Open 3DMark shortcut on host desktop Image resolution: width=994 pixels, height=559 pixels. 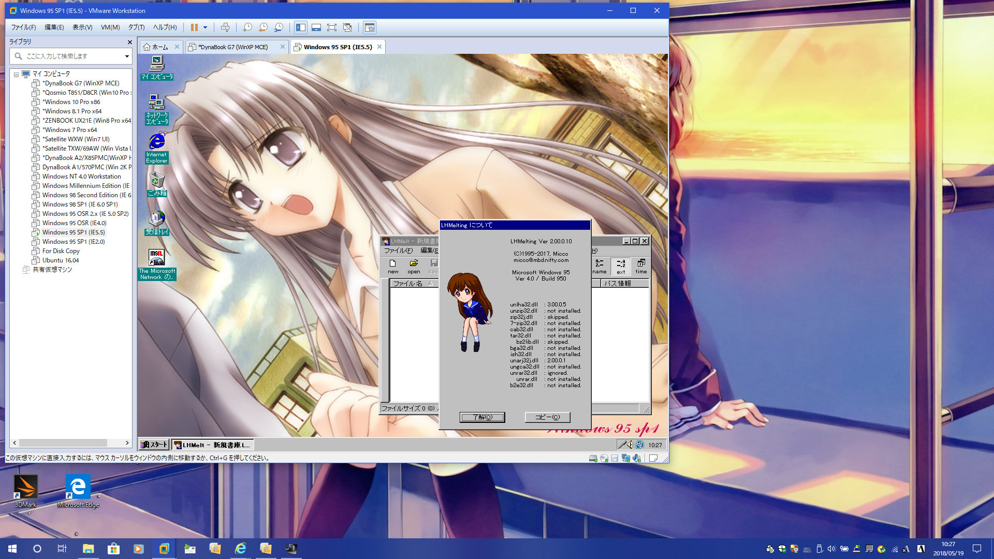[x=25, y=491]
